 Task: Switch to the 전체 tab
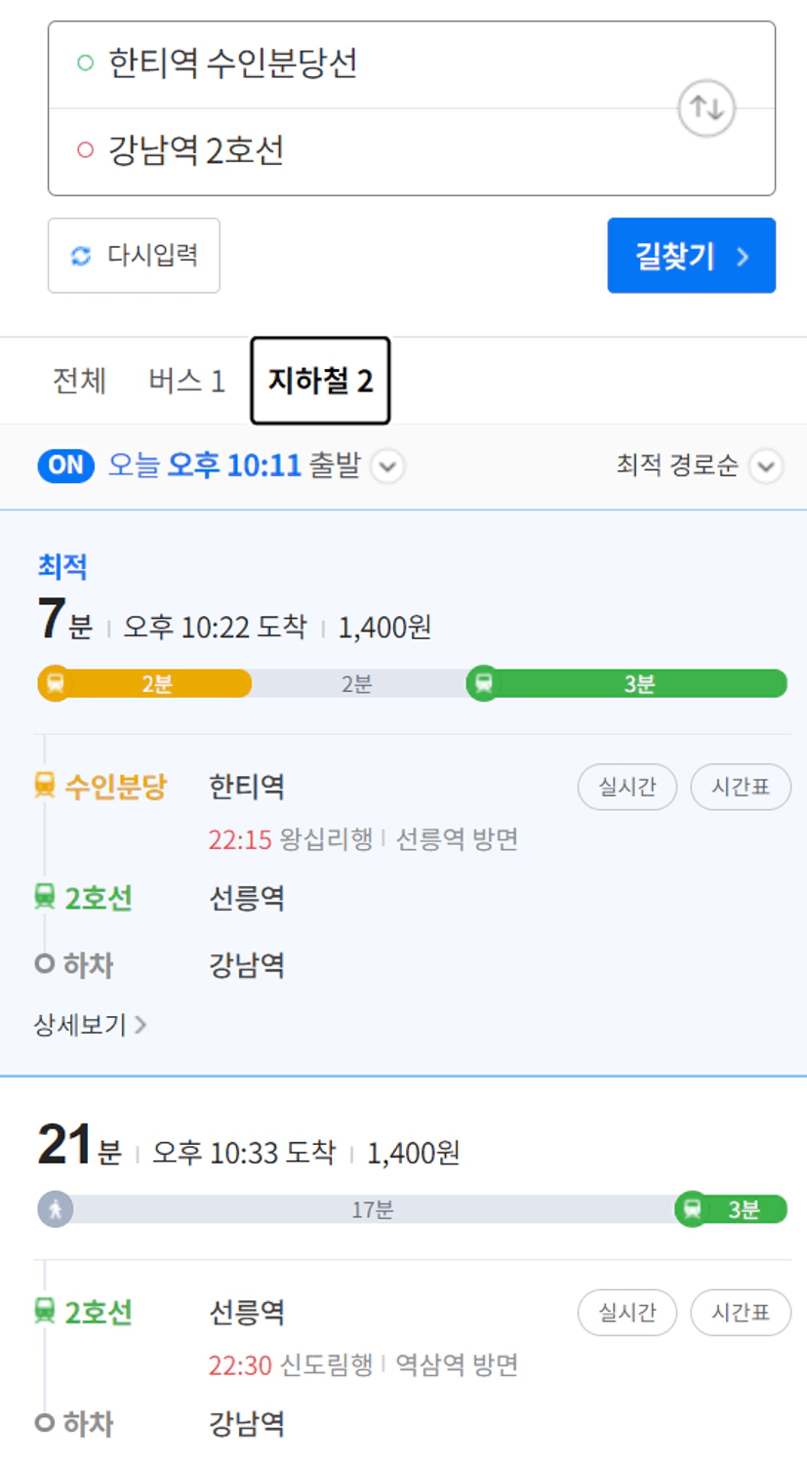pyautogui.click(x=79, y=381)
